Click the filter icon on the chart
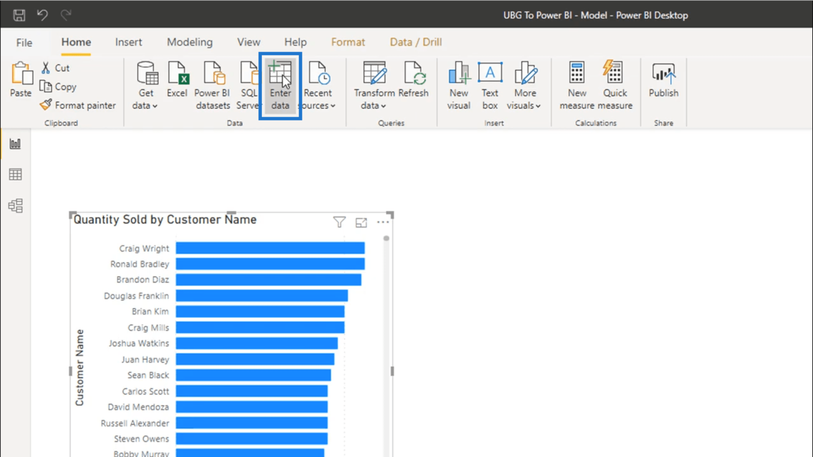 click(x=339, y=222)
